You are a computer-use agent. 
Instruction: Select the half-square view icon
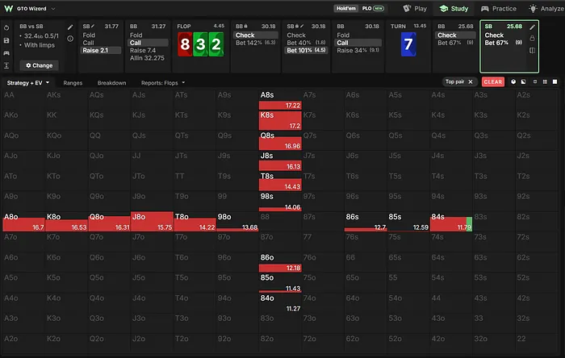(523, 82)
